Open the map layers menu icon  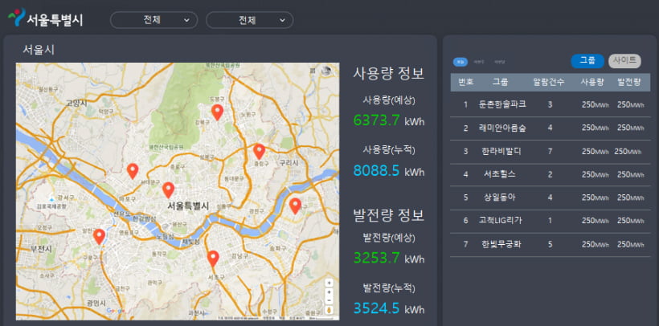click(x=313, y=71)
